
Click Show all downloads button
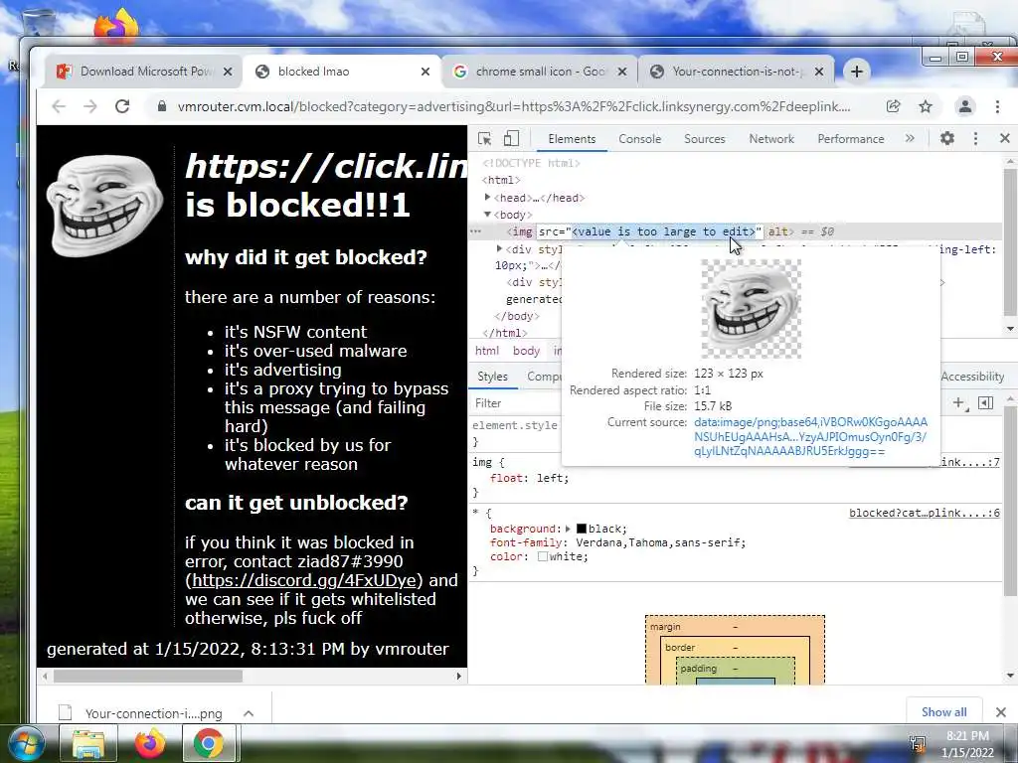click(x=944, y=712)
